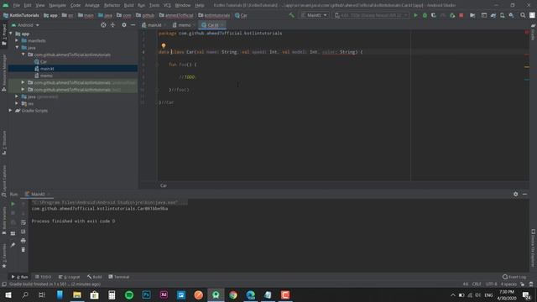Collapse all in project panel toolbar
This screenshot has width=537, height=302.
pos(112,25)
